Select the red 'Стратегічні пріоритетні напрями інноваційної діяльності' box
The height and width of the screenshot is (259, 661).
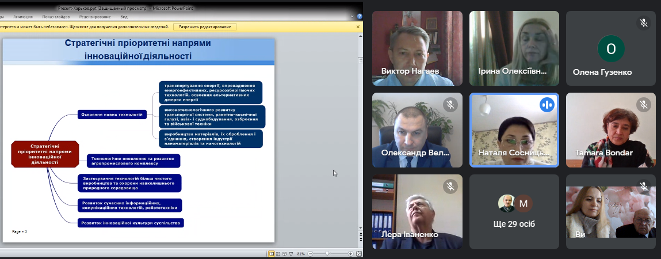(45, 154)
